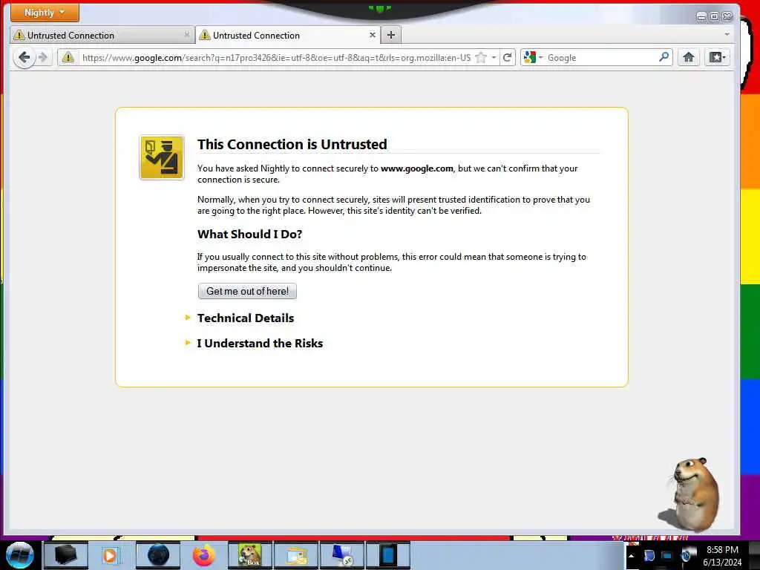Close the active Untrusted Connection tab
This screenshot has height=570, width=760.
(x=373, y=35)
